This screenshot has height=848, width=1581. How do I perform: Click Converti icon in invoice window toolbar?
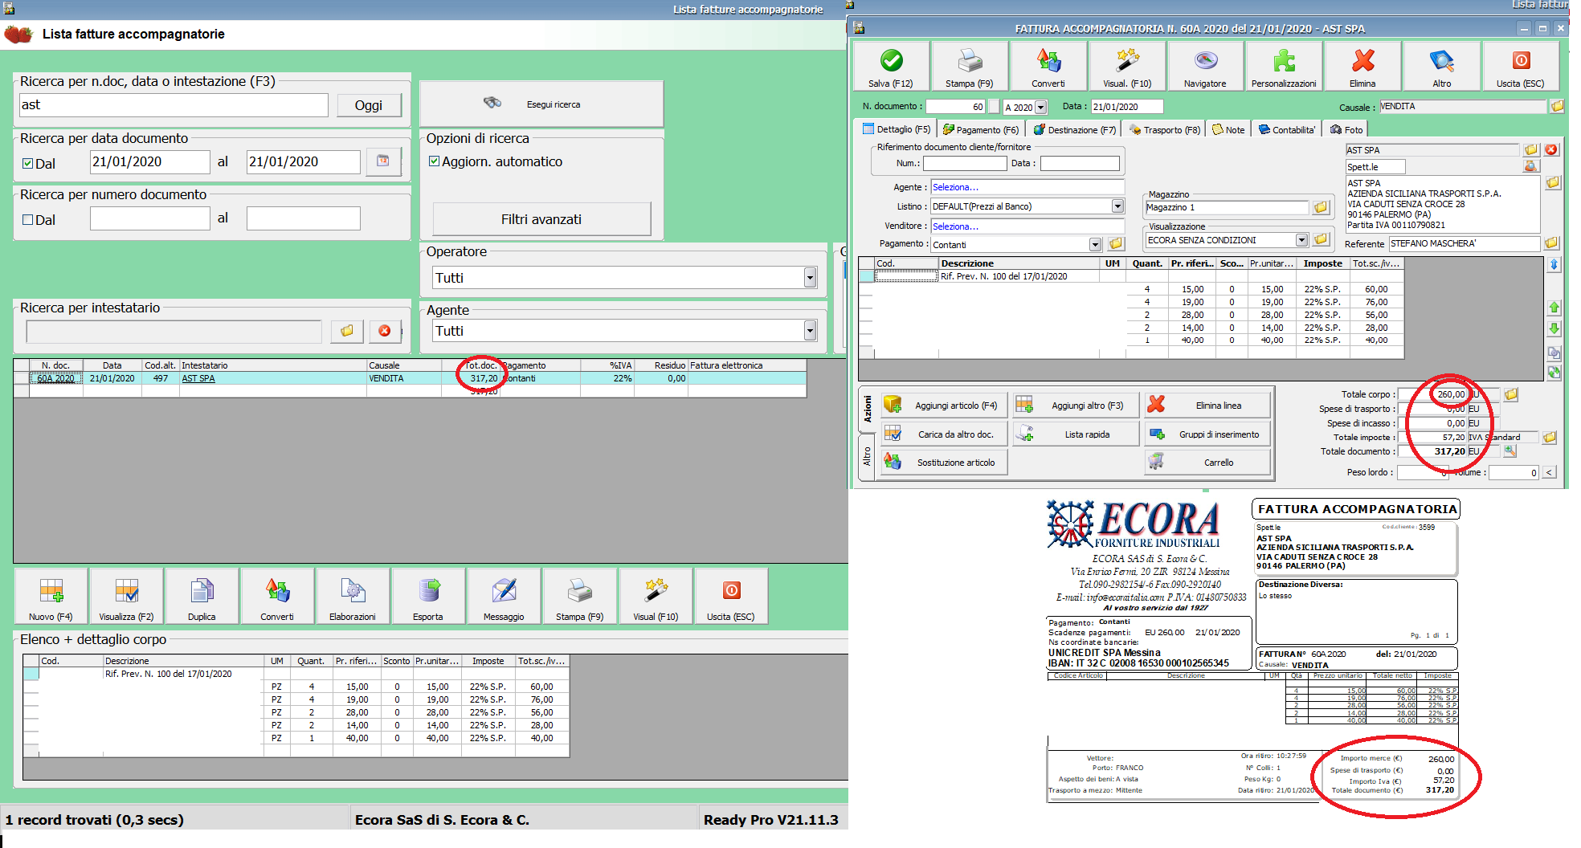(x=1048, y=66)
